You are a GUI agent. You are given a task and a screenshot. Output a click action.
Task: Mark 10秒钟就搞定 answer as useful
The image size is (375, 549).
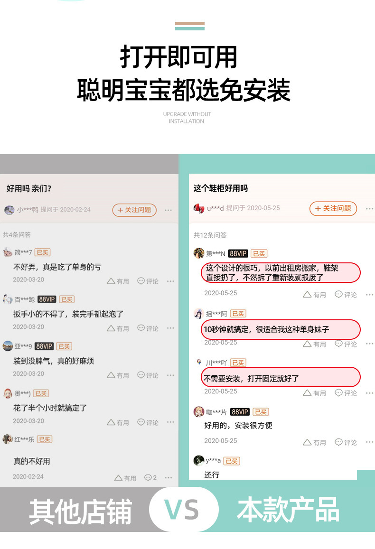(x=314, y=344)
